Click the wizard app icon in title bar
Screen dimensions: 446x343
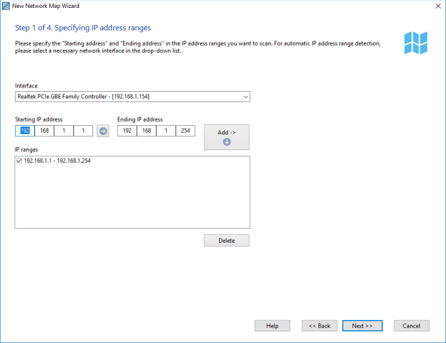tap(5, 6)
